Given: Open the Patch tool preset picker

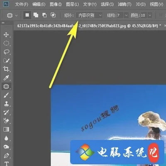Looking at the screenshot, I should click(x=12, y=15).
